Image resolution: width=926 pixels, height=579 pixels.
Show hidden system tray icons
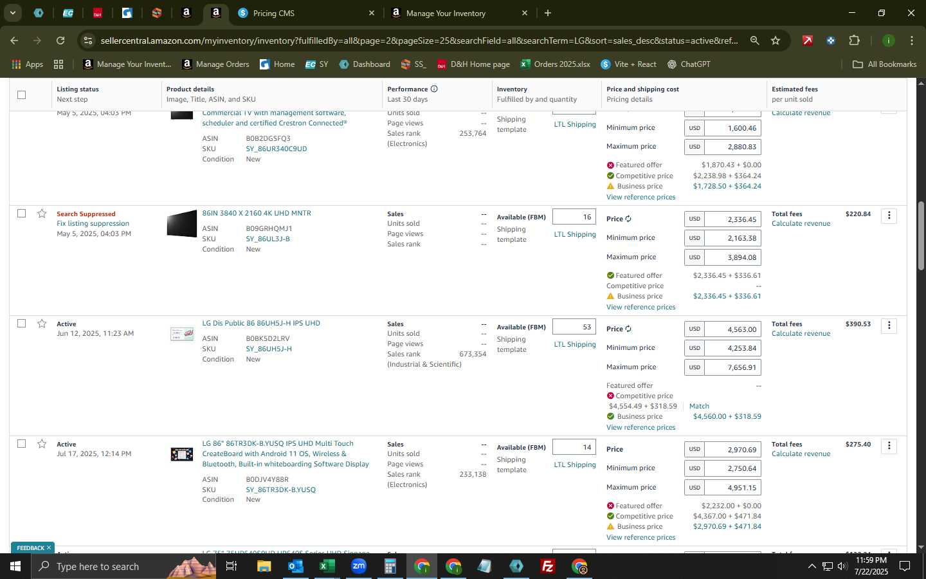pyautogui.click(x=812, y=566)
